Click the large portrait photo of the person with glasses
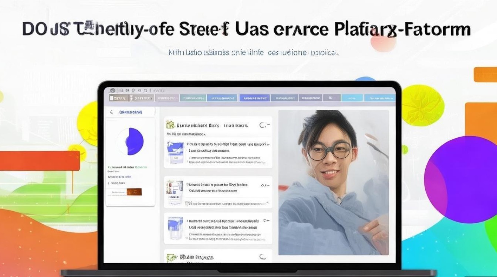 tap(334, 182)
